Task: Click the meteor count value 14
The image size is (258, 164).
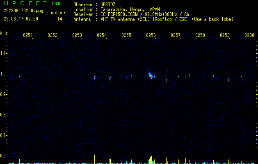Action: pyautogui.click(x=59, y=19)
